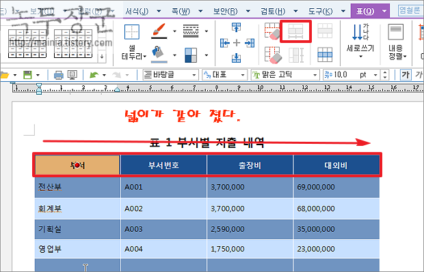
Task: Open the font size pt dropdown arrow
Action: click(x=375, y=75)
